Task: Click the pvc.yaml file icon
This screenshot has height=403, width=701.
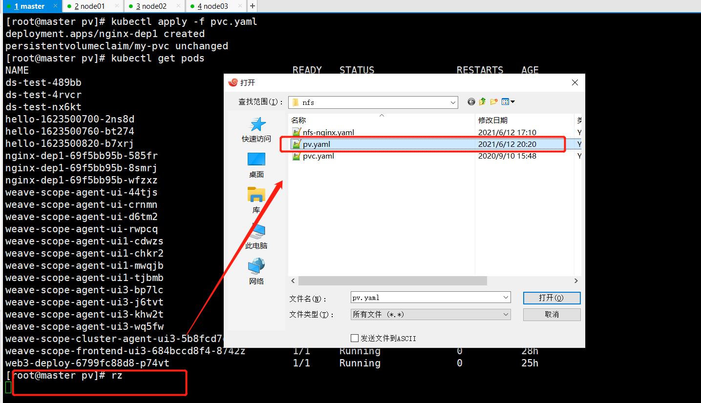Action: [296, 156]
